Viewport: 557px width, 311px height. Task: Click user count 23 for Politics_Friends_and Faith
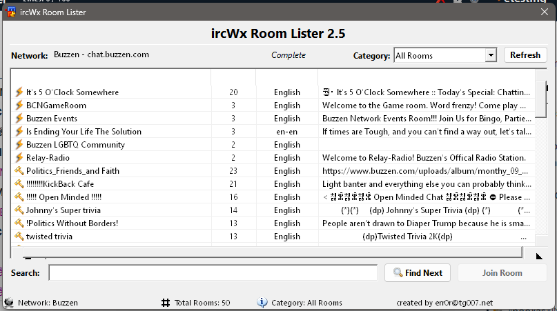(x=233, y=171)
